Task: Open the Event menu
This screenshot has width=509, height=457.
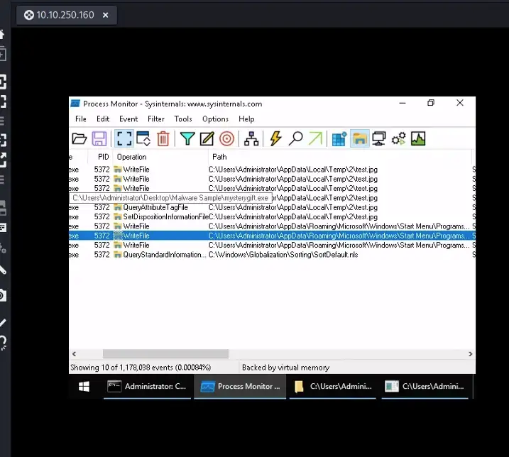Action: 128,119
